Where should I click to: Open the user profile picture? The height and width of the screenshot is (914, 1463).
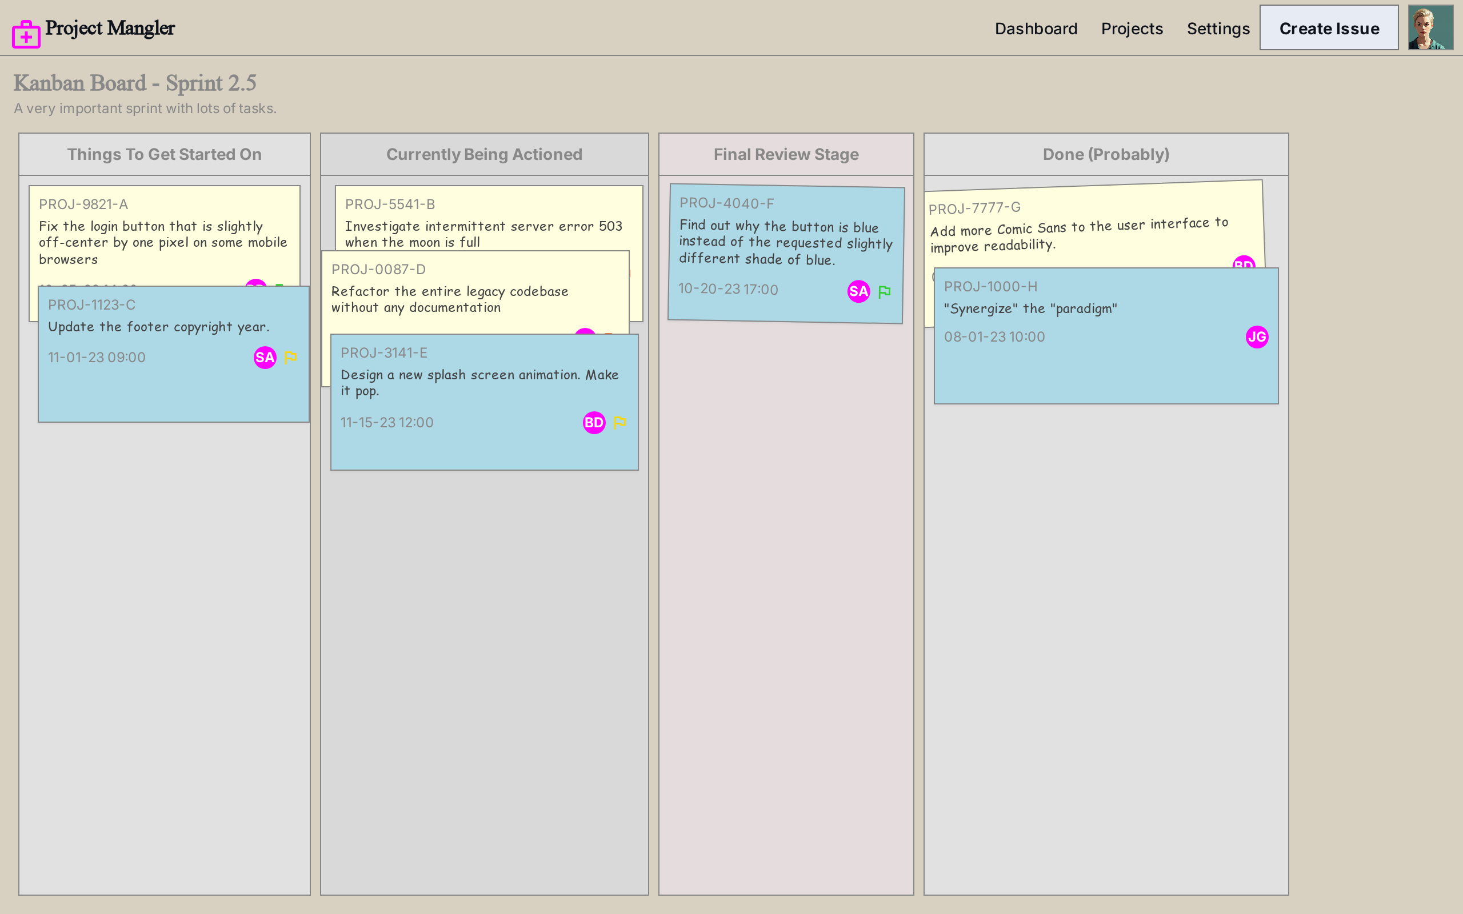click(x=1430, y=28)
